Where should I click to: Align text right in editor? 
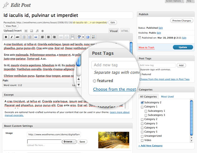pos(54,37)
